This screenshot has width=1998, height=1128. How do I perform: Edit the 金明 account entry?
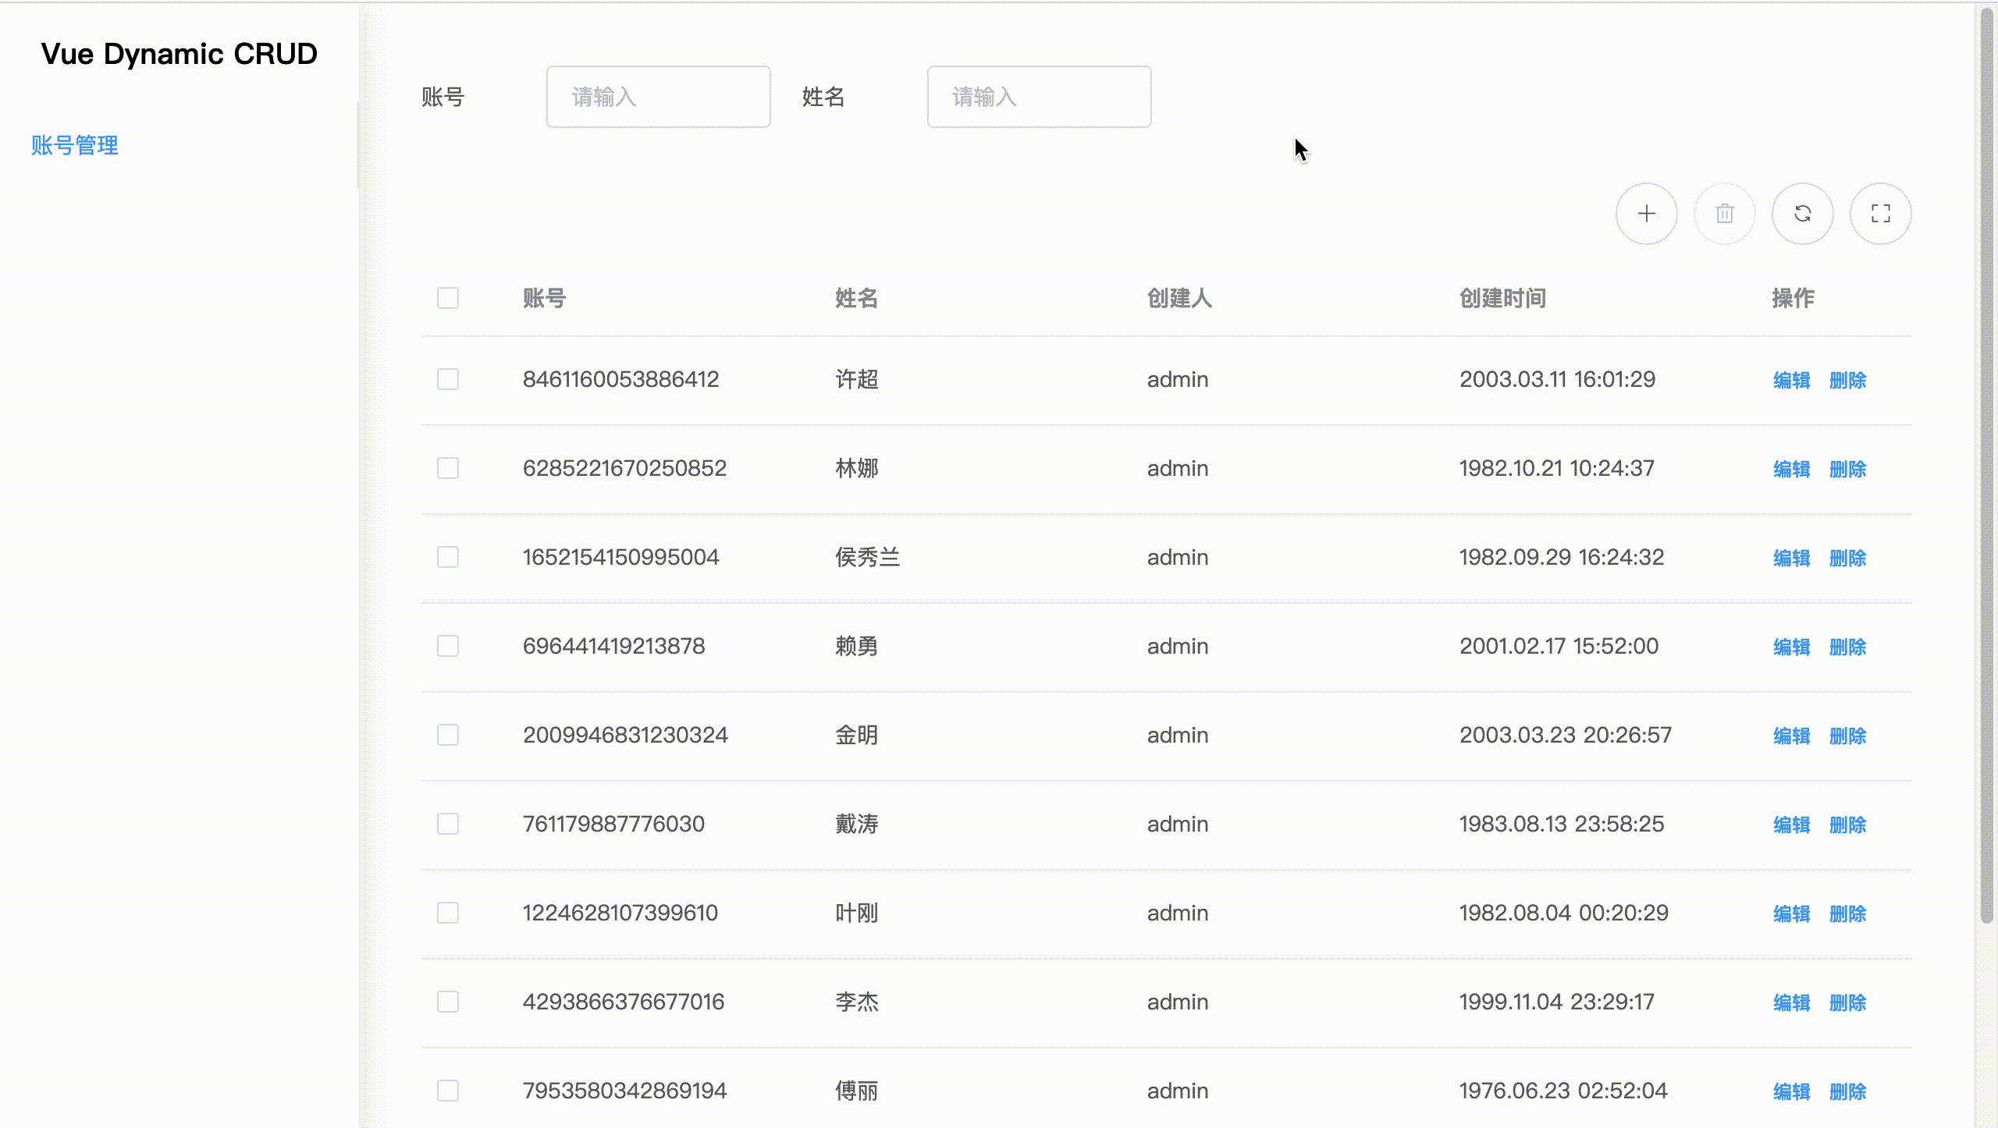pyautogui.click(x=1791, y=736)
